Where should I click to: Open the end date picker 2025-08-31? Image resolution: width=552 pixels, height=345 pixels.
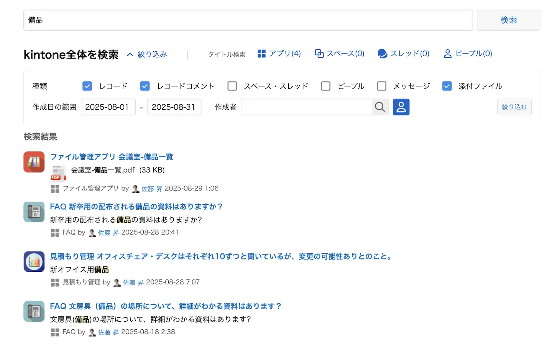pyautogui.click(x=174, y=107)
